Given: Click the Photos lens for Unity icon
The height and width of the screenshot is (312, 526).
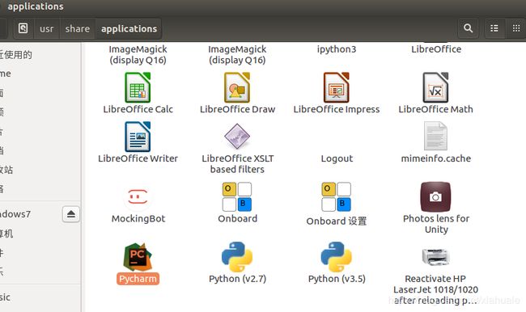Looking at the screenshot, I should [x=435, y=196].
